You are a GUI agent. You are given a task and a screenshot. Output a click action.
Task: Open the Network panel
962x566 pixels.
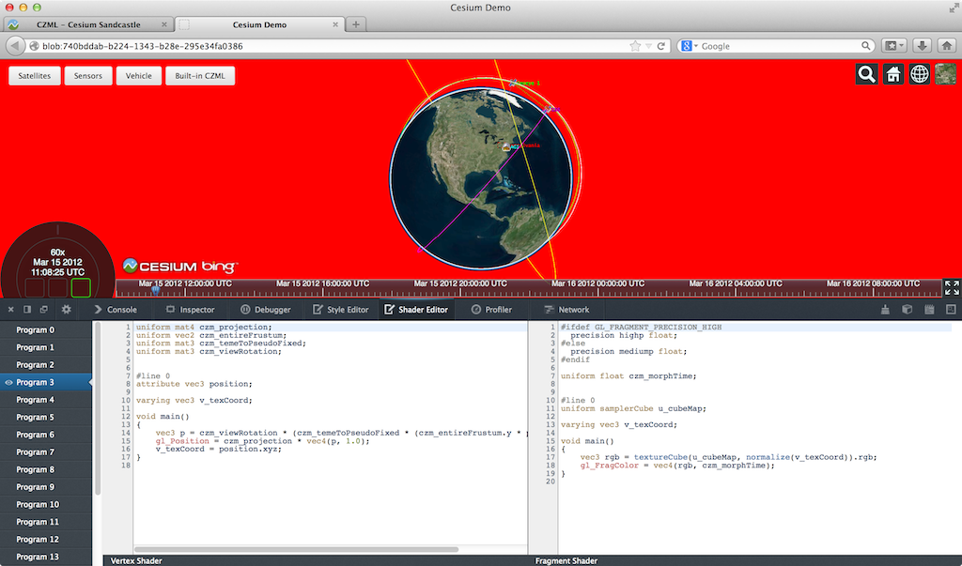tap(566, 310)
